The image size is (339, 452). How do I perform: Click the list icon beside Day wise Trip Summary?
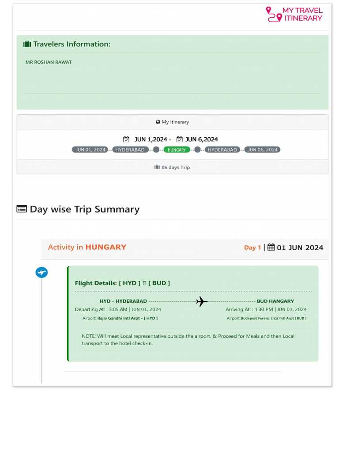tap(22, 209)
